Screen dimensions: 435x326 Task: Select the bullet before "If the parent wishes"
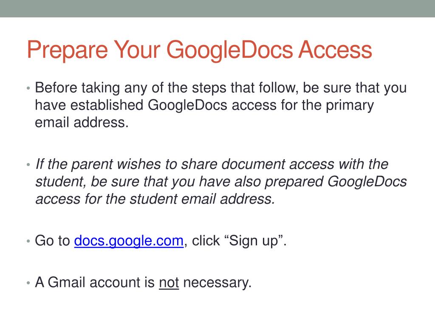coord(28,165)
